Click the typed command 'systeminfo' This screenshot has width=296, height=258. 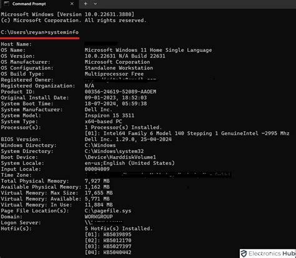pyautogui.click(x=63, y=32)
